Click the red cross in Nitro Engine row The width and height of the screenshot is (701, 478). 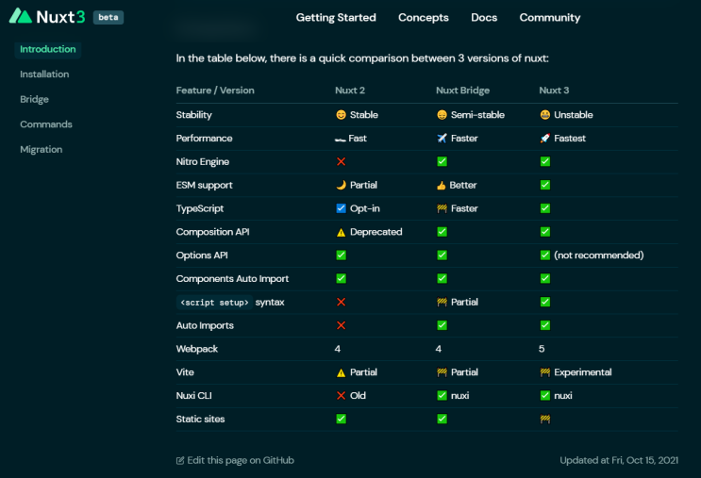[342, 162]
